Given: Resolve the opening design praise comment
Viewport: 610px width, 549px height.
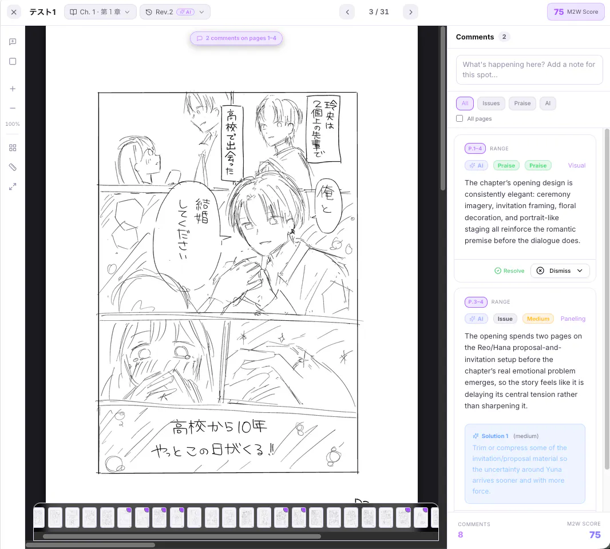Looking at the screenshot, I should point(509,271).
